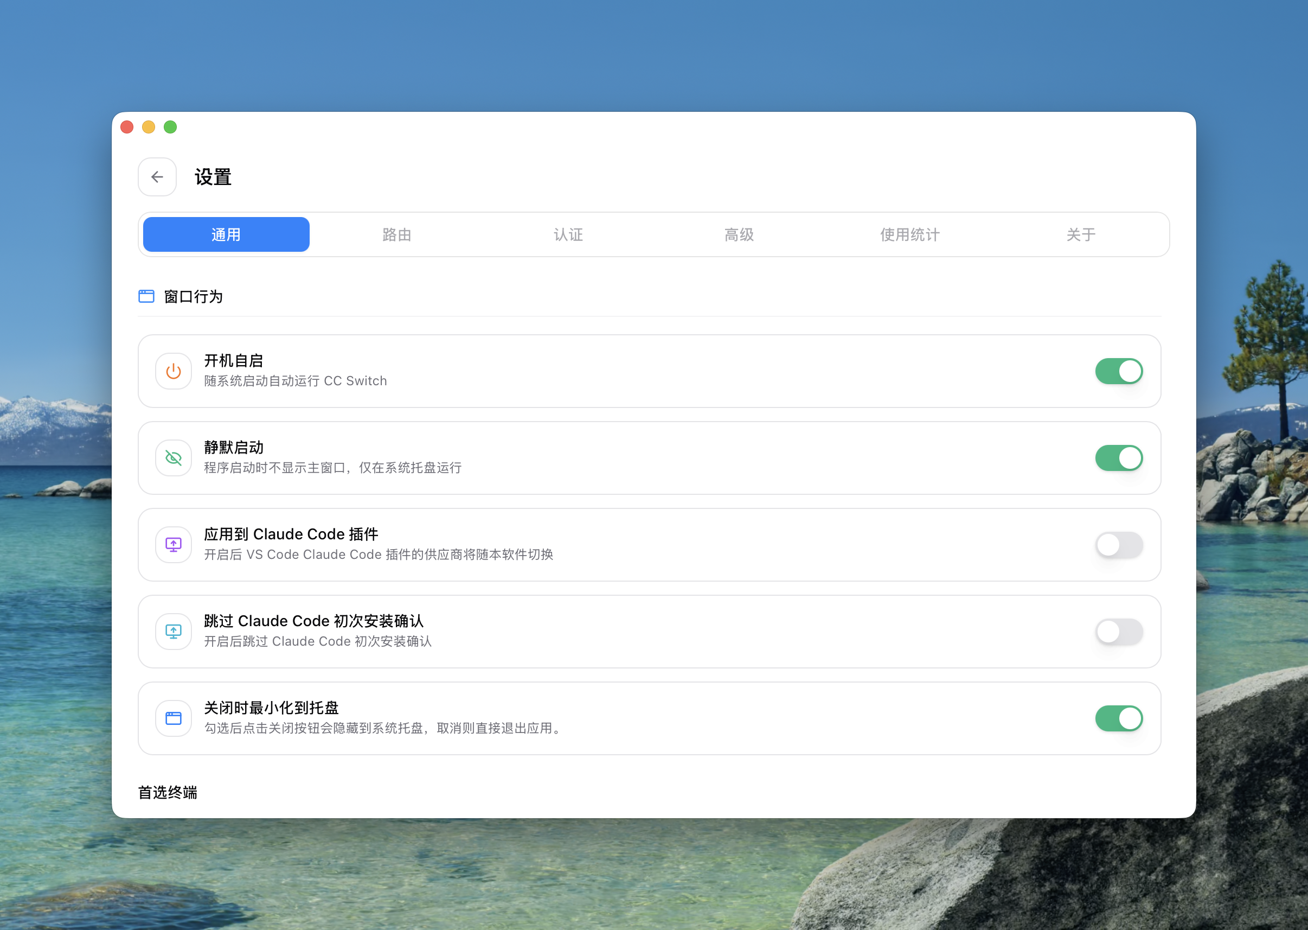1308x930 pixels.
Task: Go to the 关于 tab
Action: [x=1081, y=234]
